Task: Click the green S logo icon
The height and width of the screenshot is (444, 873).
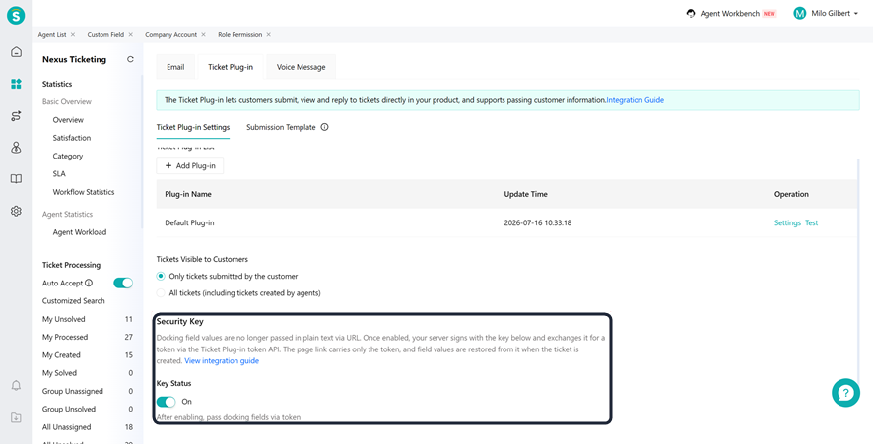Action: pos(16,15)
